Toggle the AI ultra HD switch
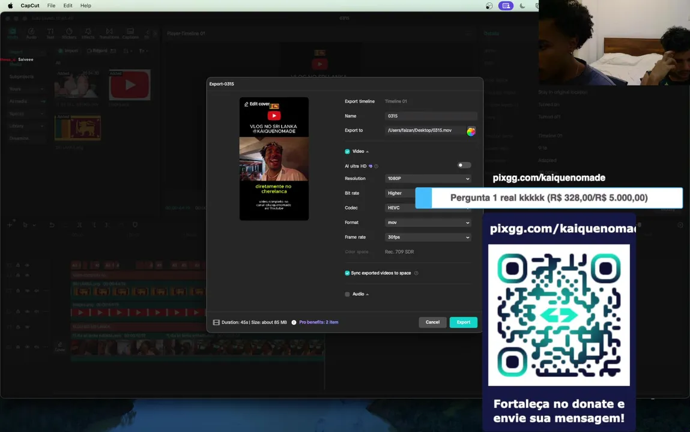Image resolution: width=690 pixels, height=432 pixels. click(464, 165)
